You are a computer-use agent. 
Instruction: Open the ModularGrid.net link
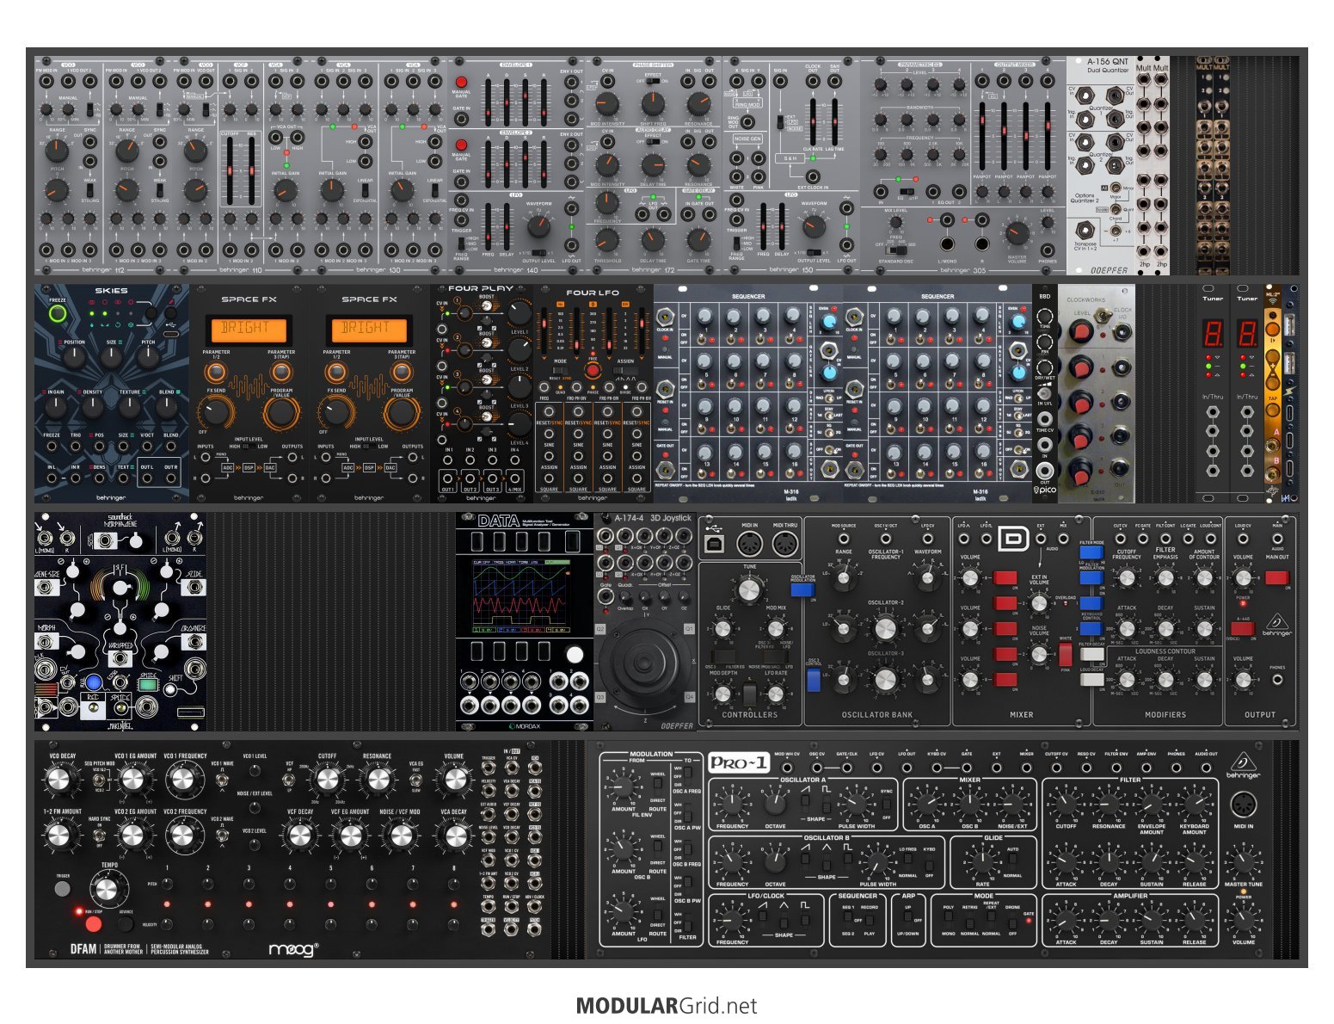667,1005
